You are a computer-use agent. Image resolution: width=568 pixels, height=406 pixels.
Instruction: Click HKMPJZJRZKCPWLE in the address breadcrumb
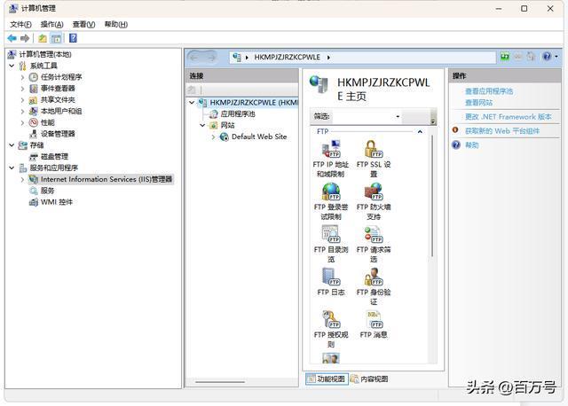tap(287, 57)
